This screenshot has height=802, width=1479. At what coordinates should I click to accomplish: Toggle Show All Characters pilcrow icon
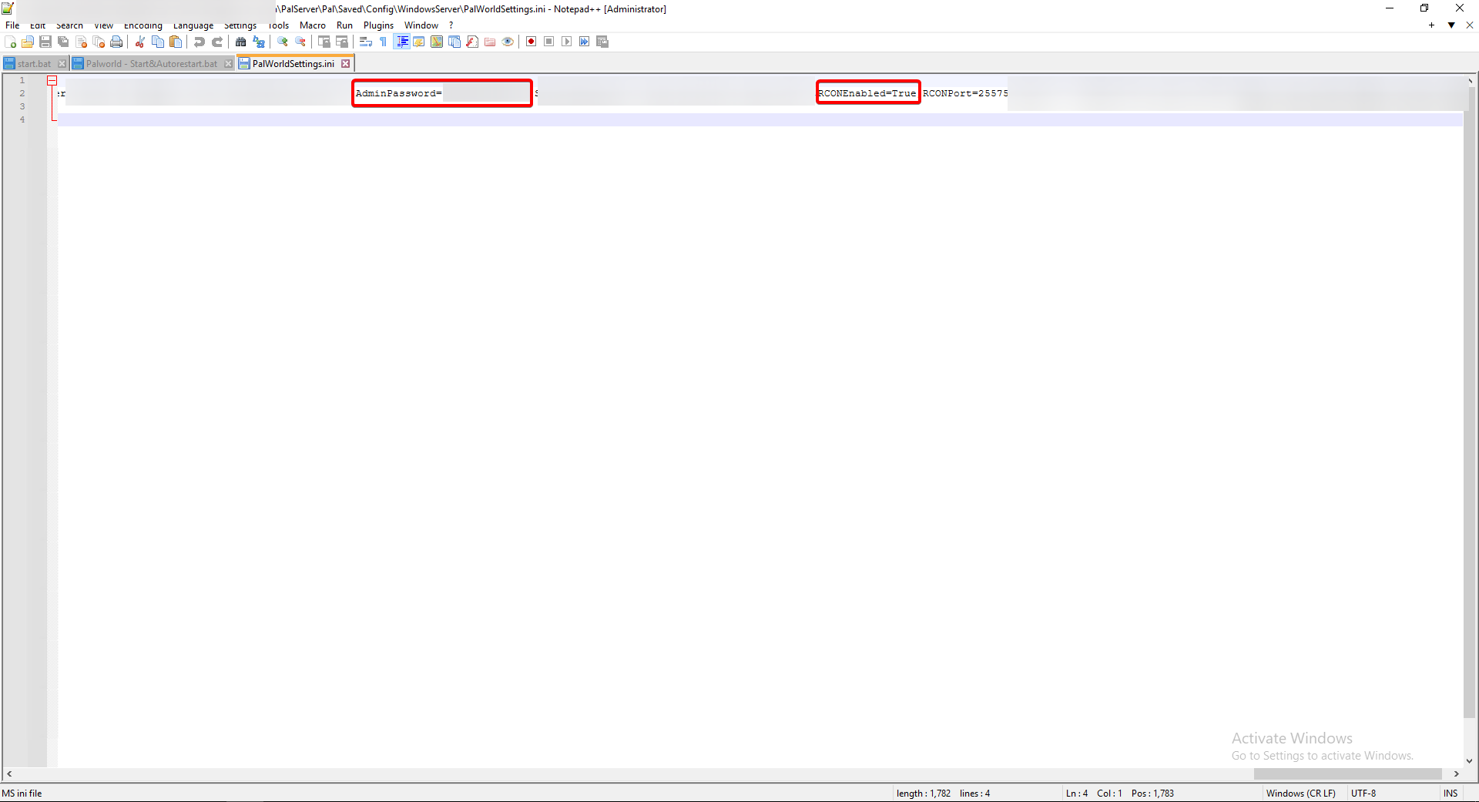(x=384, y=42)
